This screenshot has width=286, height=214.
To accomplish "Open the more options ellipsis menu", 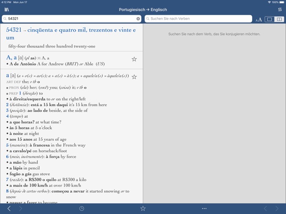I will pos(204,209).
